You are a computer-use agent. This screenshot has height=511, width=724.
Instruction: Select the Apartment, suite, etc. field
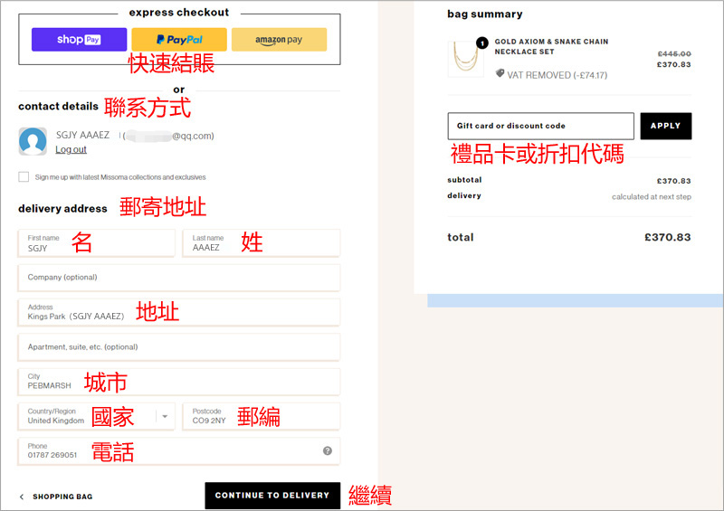pyautogui.click(x=178, y=347)
